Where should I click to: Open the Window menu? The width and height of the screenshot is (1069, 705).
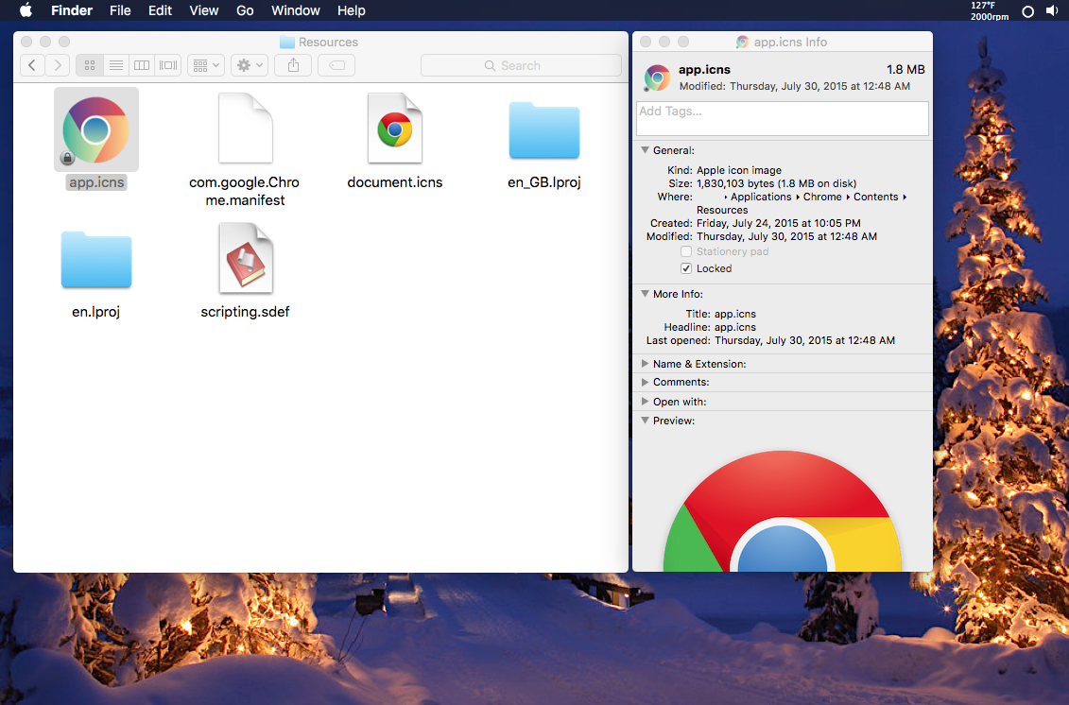point(295,10)
